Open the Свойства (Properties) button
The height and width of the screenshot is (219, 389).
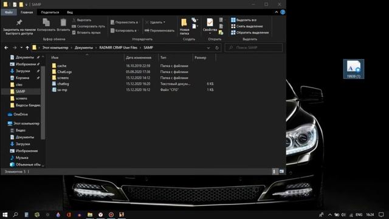click(210, 26)
